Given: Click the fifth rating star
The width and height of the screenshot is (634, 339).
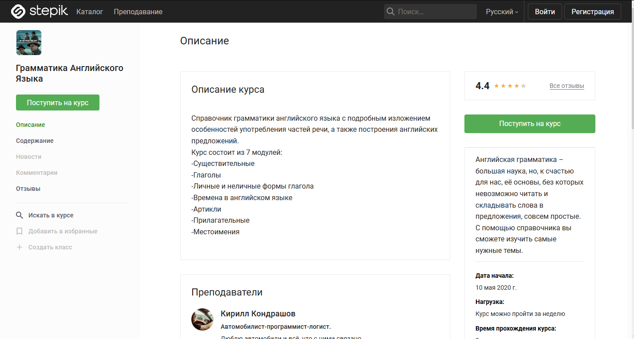Looking at the screenshot, I should [524, 86].
